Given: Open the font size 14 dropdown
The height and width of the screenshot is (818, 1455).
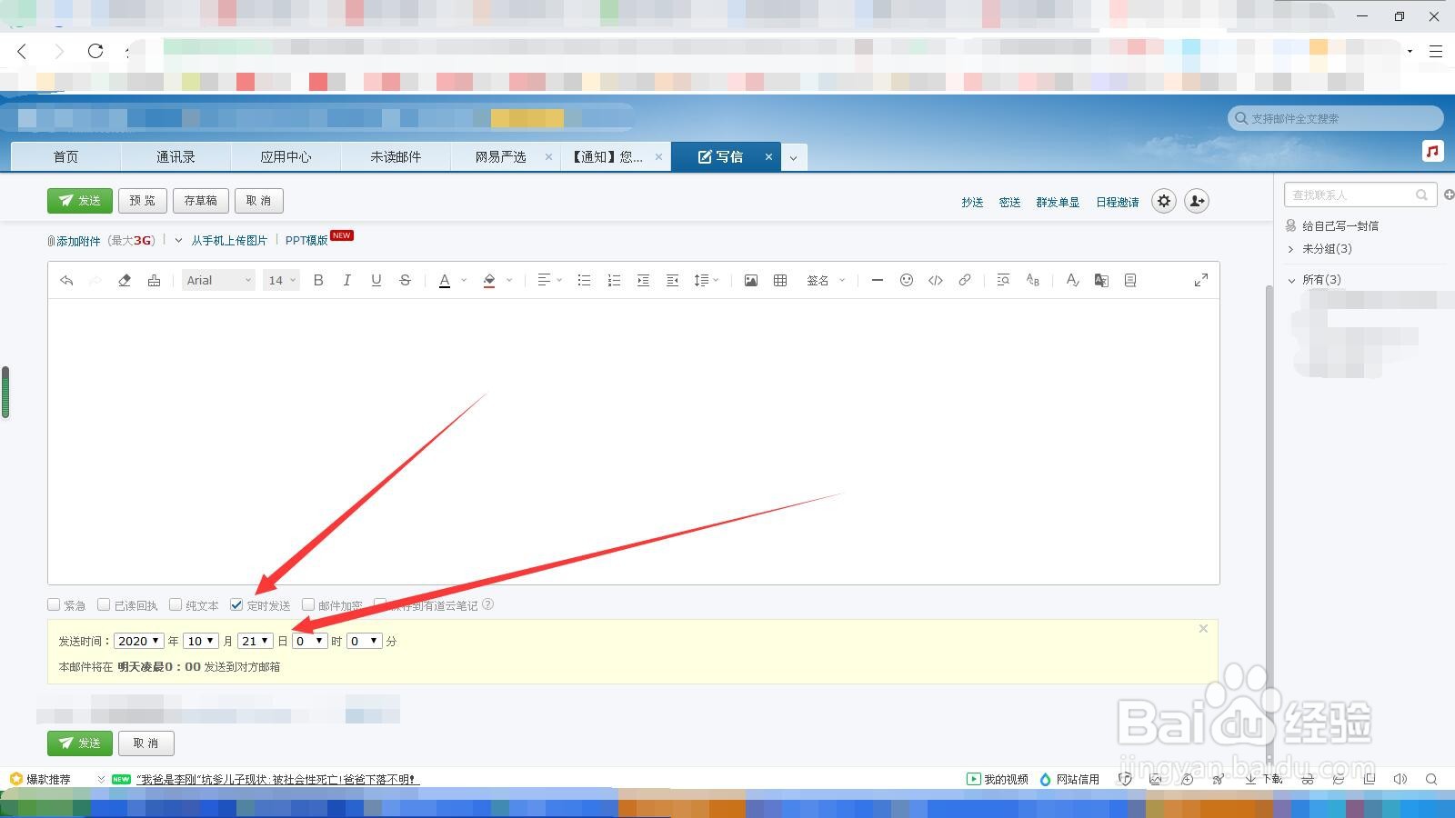Looking at the screenshot, I should (x=281, y=281).
